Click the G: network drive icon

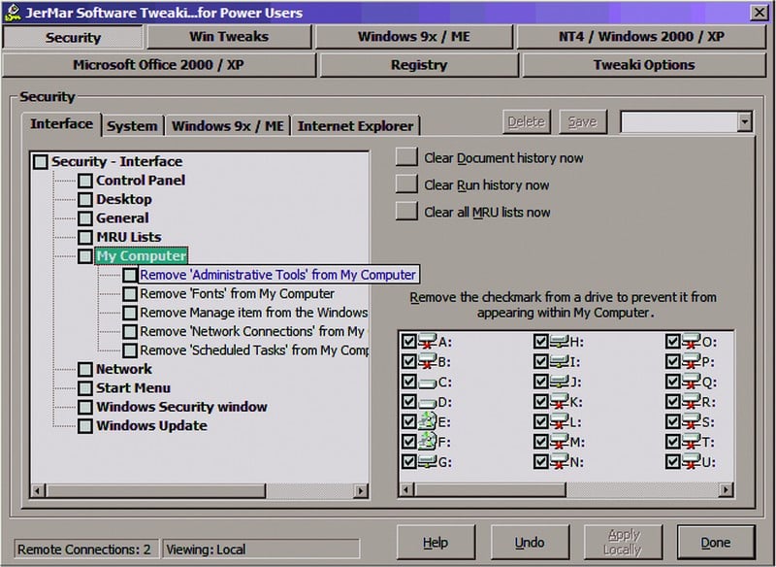[427, 462]
